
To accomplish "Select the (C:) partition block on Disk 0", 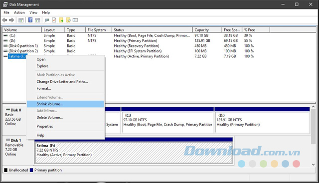I will pyautogui.click(x=167, y=120).
